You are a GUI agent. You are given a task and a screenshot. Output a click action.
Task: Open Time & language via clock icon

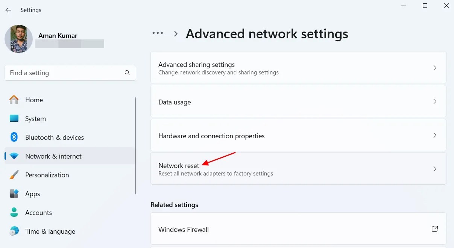14,231
